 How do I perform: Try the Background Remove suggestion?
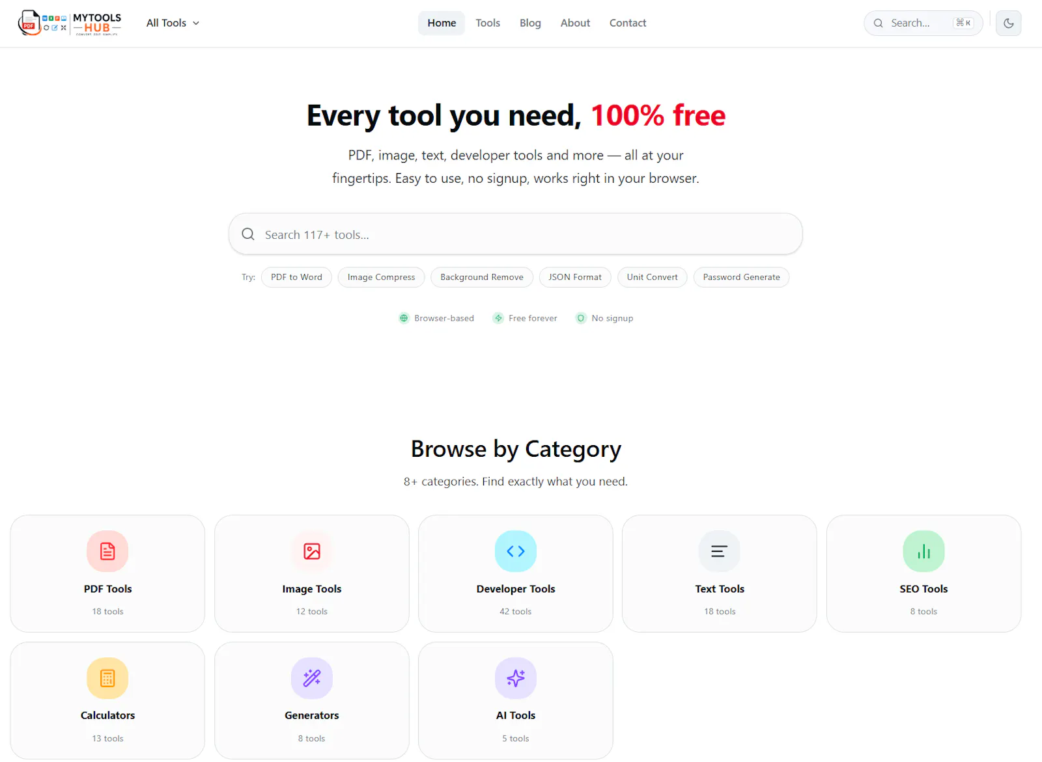click(482, 277)
